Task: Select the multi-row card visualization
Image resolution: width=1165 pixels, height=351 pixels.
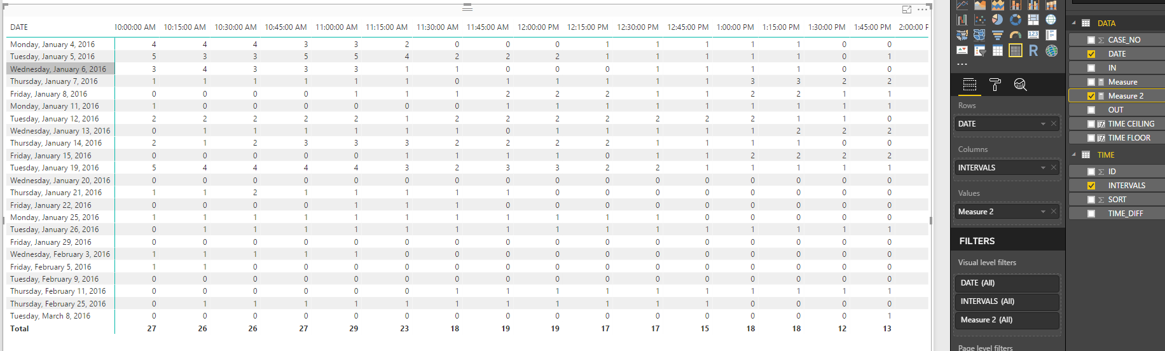Action: (1051, 35)
